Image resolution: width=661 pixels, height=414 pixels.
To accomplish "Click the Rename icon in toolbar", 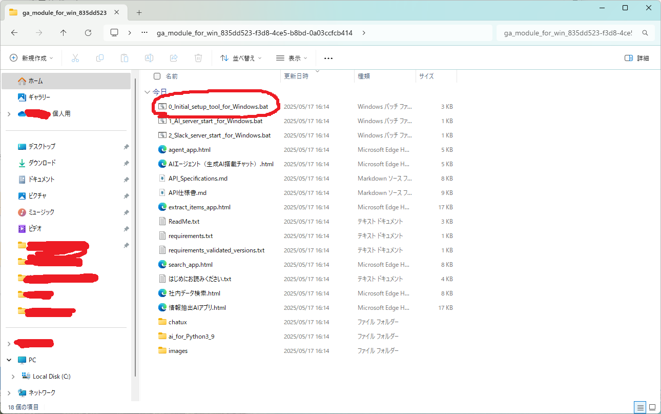I will [x=149, y=58].
